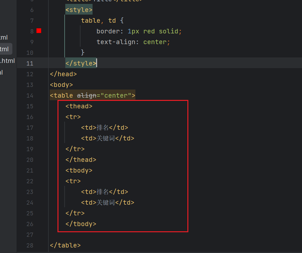Click line number 21 in the gutter
Screen dimensions: 302x253
[x=30, y=170]
